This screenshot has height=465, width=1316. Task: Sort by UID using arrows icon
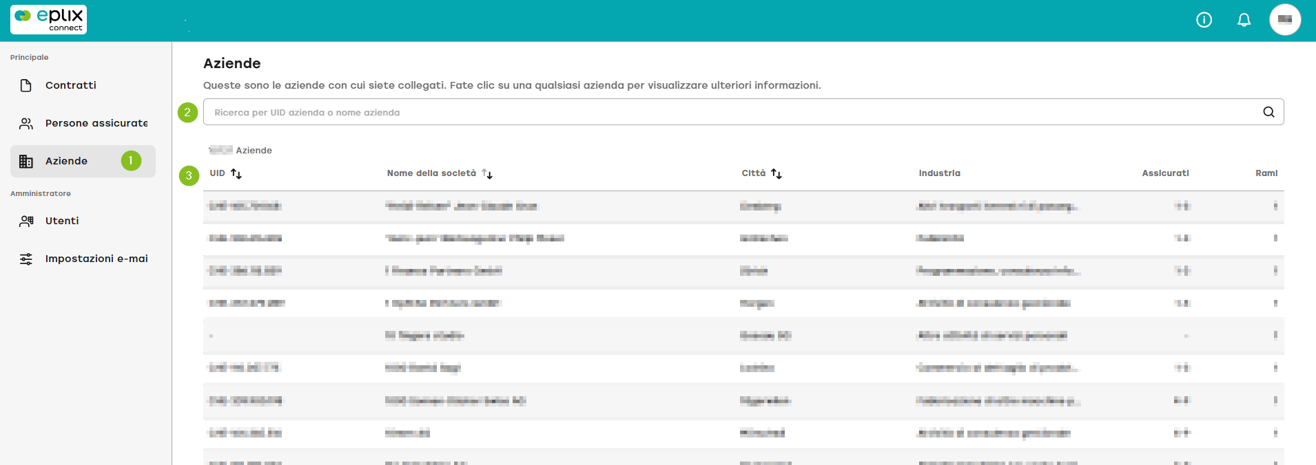point(236,173)
